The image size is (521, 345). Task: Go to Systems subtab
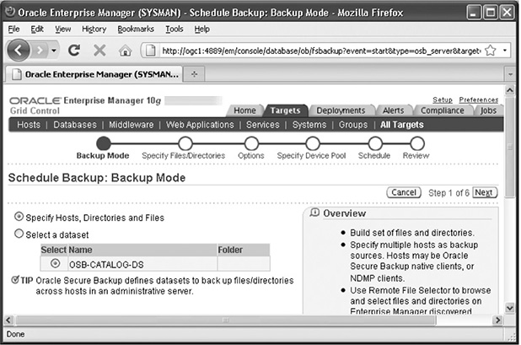tap(309, 125)
